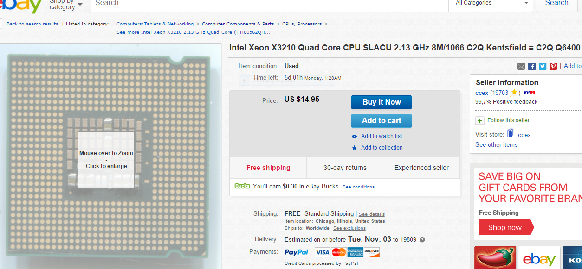
Task: Enlarge the CPU product image
Action: 106,160
